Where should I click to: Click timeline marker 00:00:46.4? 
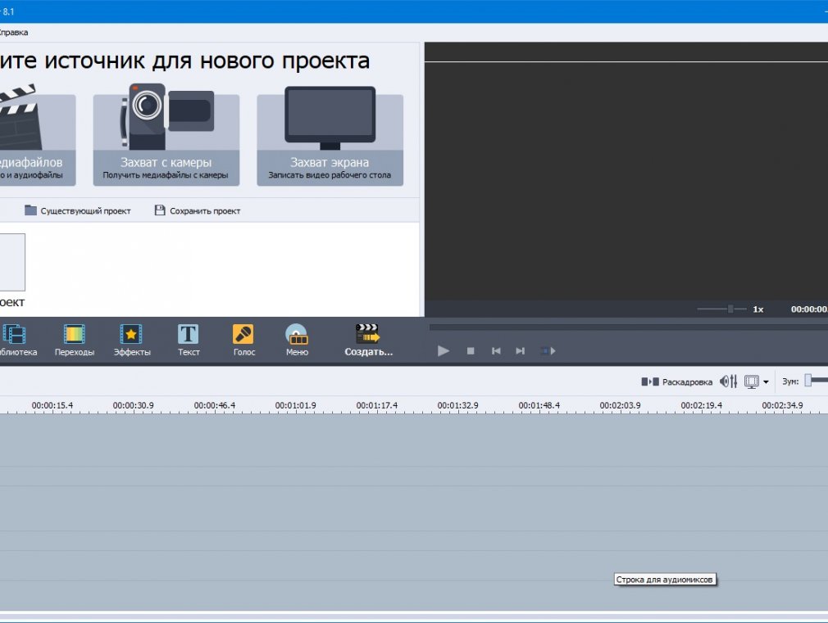click(x=215, y=405)
